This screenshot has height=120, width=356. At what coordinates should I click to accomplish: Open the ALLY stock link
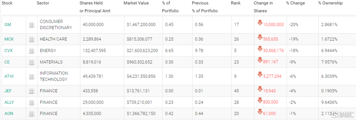(9, 102)
